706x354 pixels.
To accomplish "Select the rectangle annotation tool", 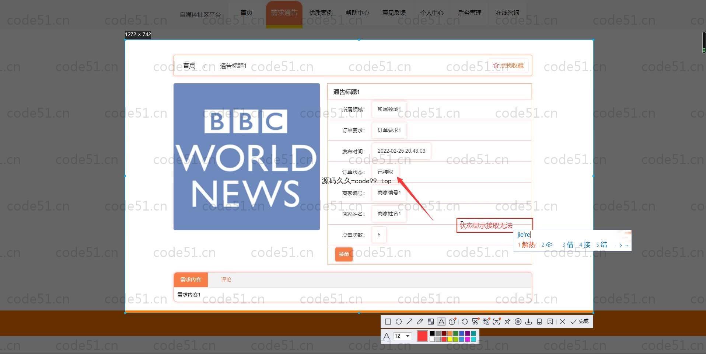I will coord(388,322).
